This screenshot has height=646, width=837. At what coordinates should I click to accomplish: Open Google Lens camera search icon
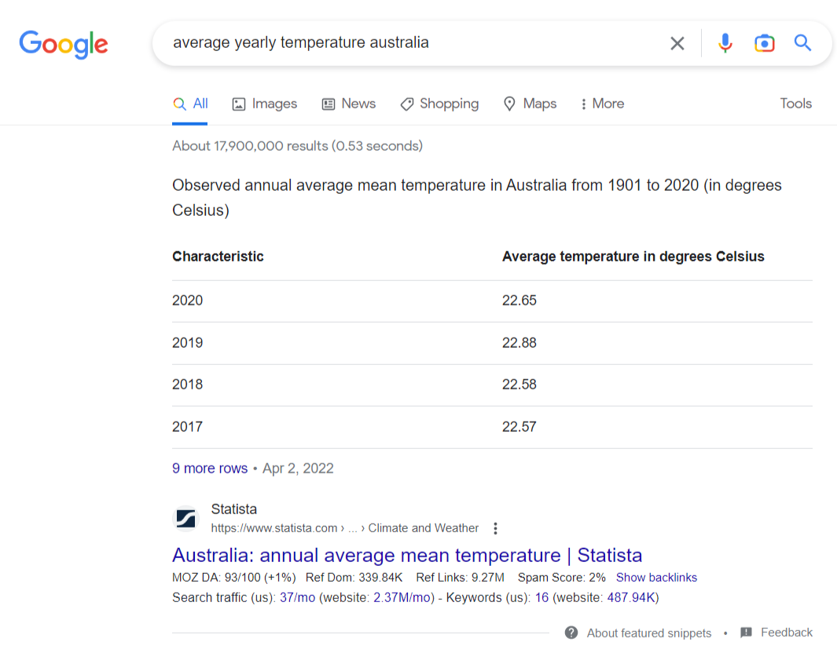click(764, 43)
